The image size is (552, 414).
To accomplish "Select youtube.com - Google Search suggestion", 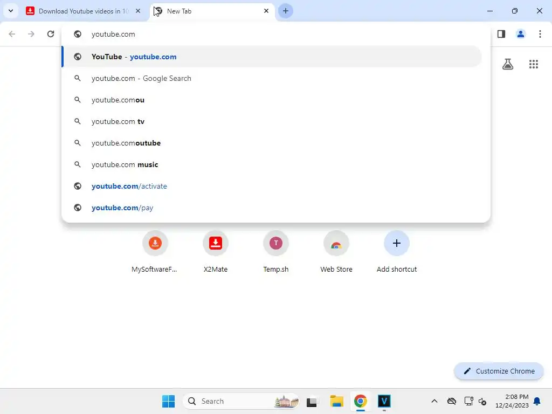I will pos(272,78).
